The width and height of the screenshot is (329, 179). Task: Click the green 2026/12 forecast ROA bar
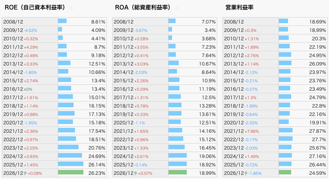[178, 172]
